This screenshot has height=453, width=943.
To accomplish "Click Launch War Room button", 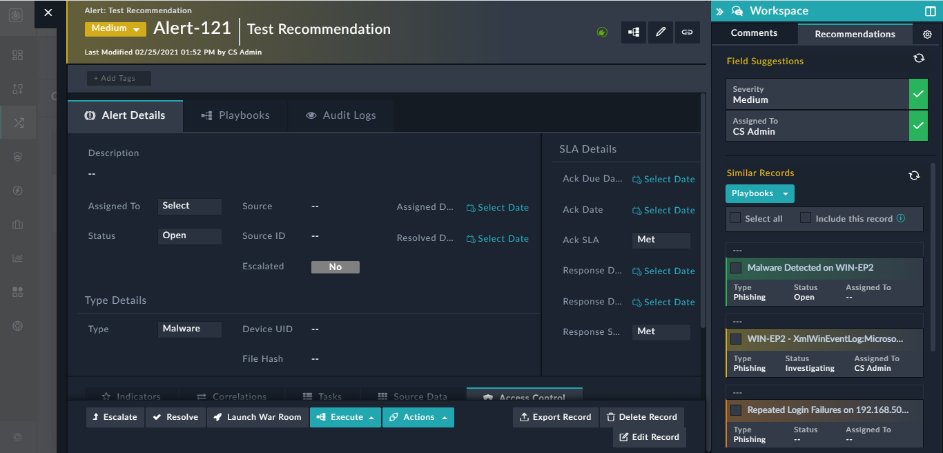I will tap(257, 417).
